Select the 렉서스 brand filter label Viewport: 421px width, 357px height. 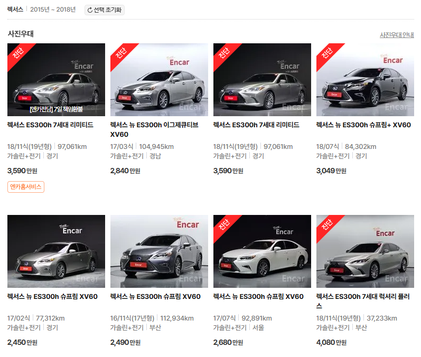(x=15, y=10)
